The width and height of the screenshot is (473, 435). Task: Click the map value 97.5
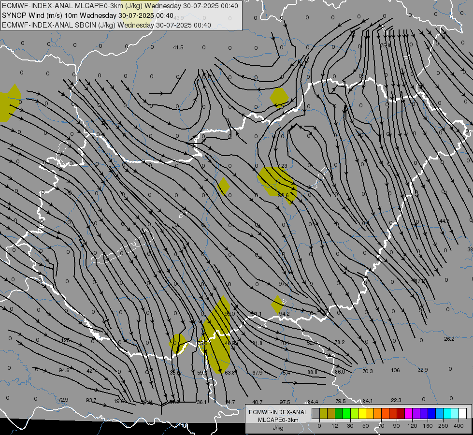pos(285,402)
